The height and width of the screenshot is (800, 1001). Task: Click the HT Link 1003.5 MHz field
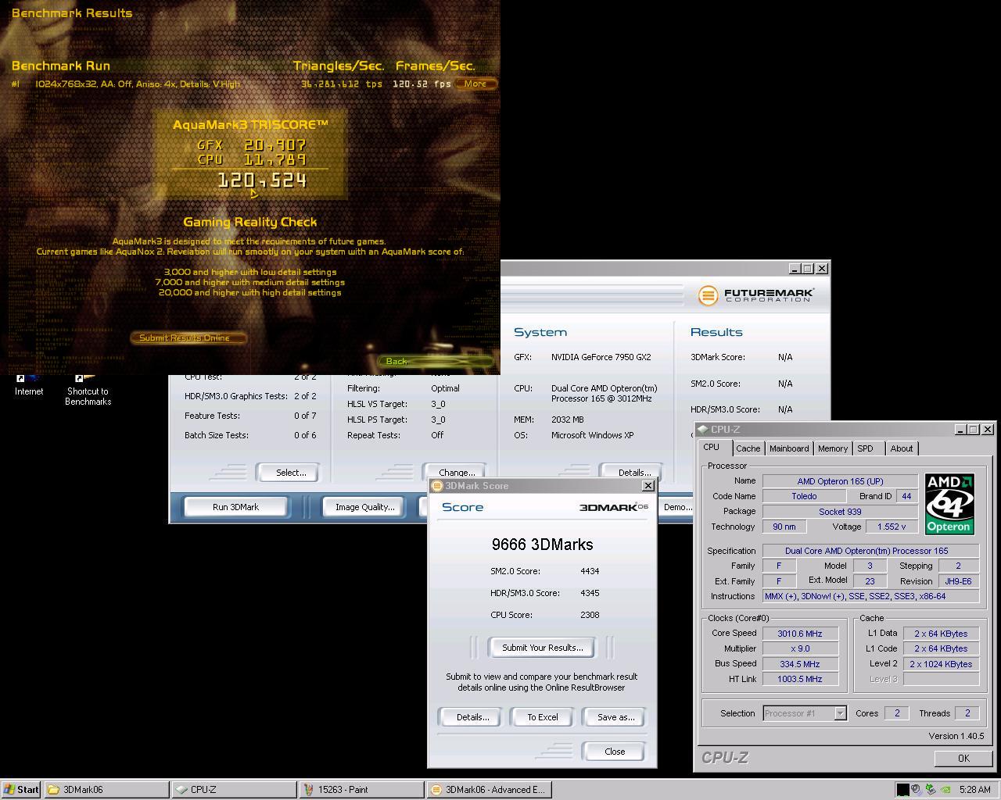pos(799,679)
